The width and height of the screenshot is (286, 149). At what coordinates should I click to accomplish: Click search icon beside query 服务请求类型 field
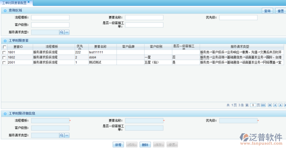pos(61,32)
